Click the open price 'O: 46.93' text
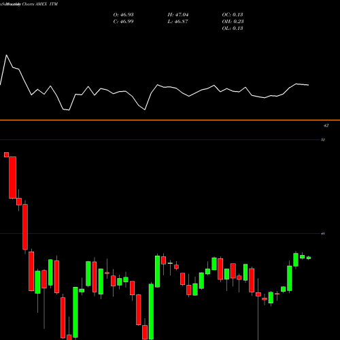 click(x=123, y=15)
